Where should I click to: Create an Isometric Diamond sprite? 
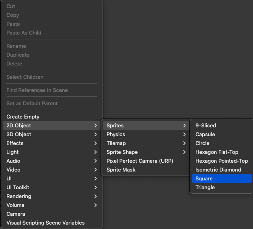222,170
